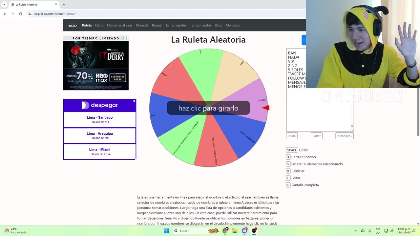Open Inicio in the site navbar
The image size is (420, 236).
[72, 25]
